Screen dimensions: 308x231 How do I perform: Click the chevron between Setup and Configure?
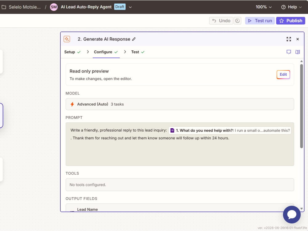point(88,52)
